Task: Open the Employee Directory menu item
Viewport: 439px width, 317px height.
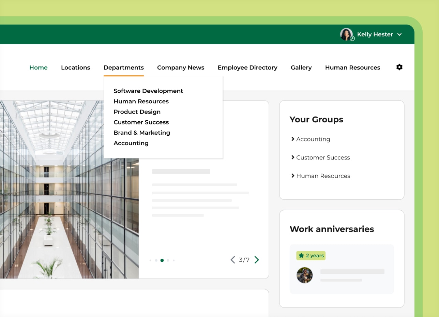Action: coord(247,67)
